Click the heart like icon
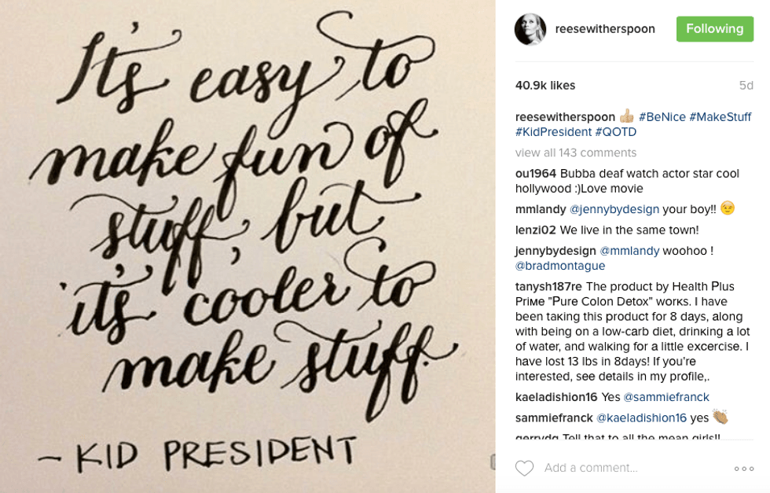The width and height of the screenshot is (770, 493). (x=524, y=469)
